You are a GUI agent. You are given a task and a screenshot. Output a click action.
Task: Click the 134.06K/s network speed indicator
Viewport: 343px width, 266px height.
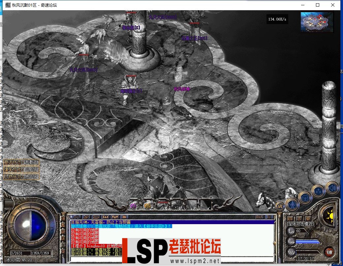pyautogui.click(x=277, y=19)
